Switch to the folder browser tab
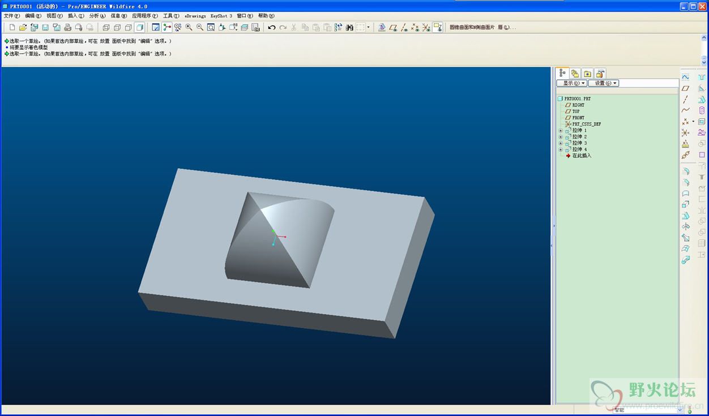 pyautogui.click(x=588, y=74)
